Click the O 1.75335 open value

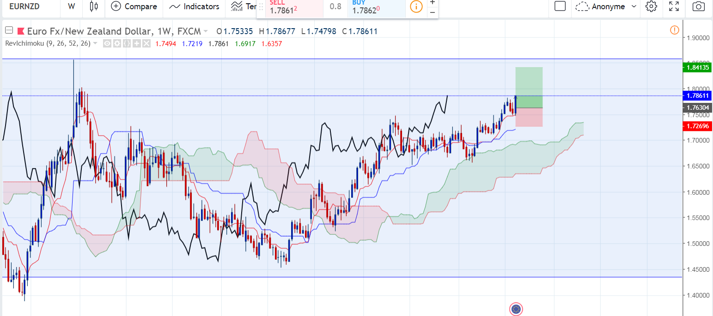(x=236, y=31)
